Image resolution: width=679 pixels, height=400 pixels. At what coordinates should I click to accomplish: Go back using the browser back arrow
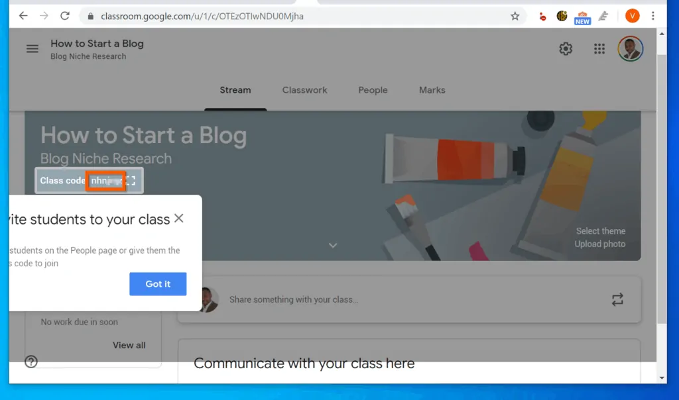click(23, 15)
